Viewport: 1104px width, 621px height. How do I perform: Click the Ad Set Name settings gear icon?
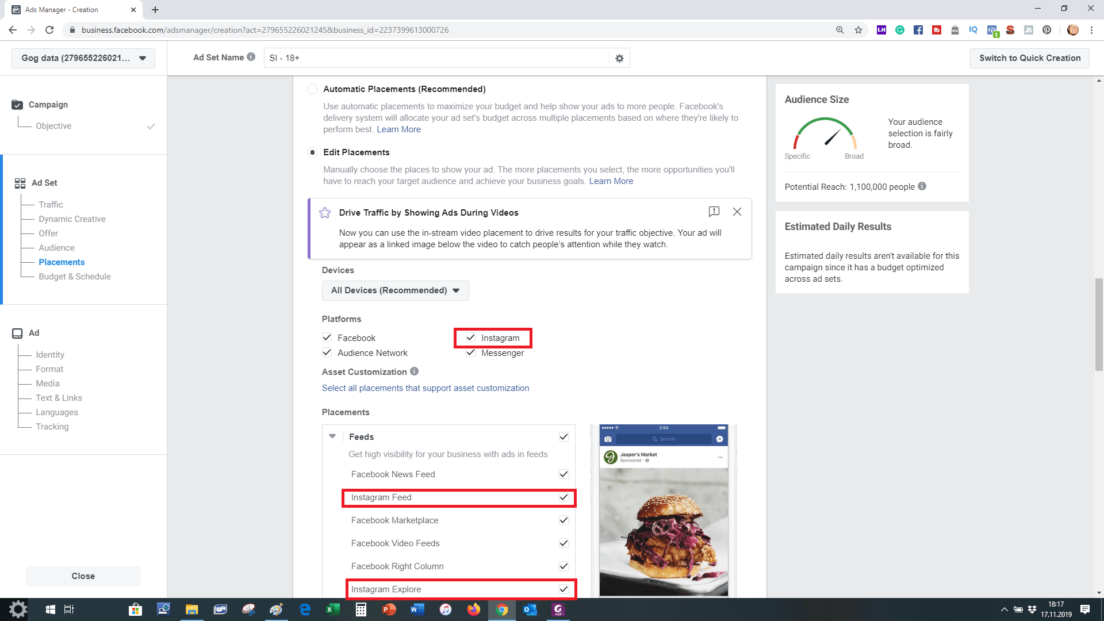619,58
